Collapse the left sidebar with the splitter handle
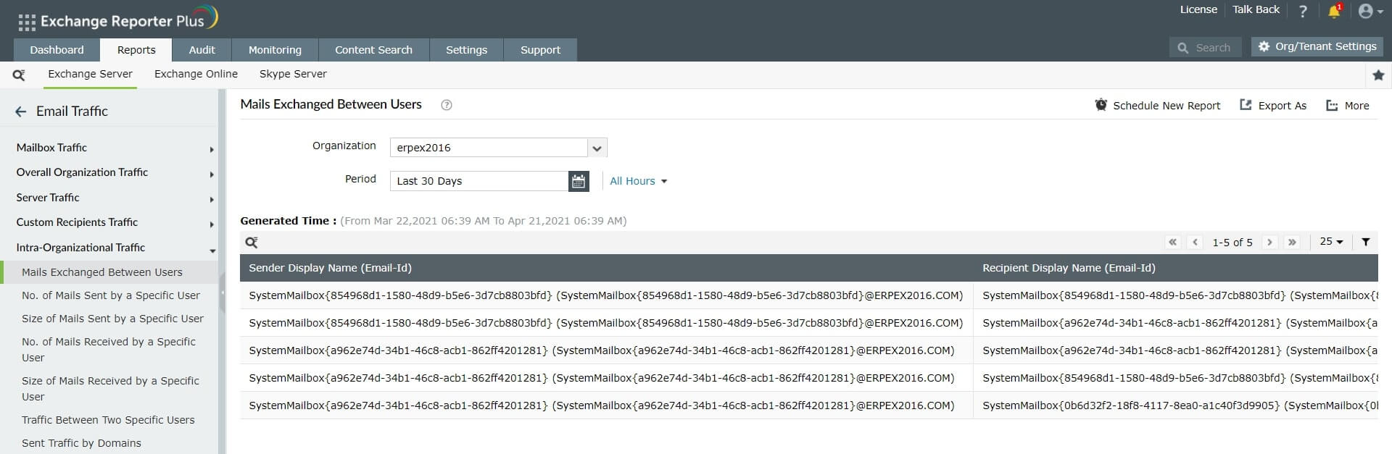Image resolution: width=1392 pixels, height=454 pixels. click(x=223, y=293)
